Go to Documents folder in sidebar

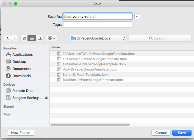(22, 69)
